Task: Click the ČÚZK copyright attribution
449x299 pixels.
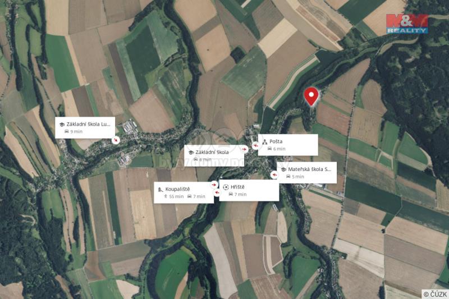Action: tap(436, 294)
